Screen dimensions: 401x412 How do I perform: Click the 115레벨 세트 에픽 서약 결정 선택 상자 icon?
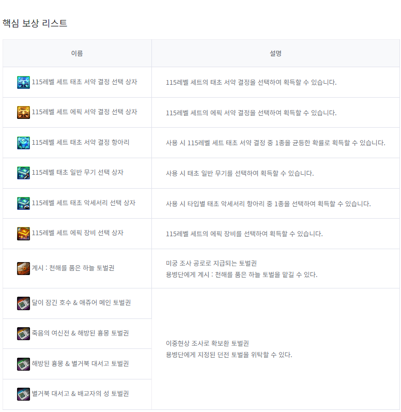[x=23, y=112]
